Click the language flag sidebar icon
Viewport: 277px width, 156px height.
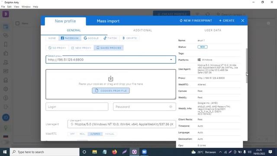[6, 136]
